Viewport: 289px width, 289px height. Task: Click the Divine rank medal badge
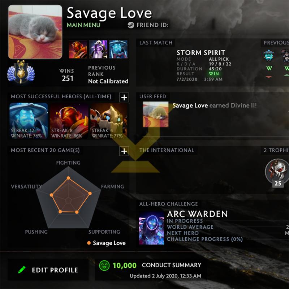[x=21, y=72]
